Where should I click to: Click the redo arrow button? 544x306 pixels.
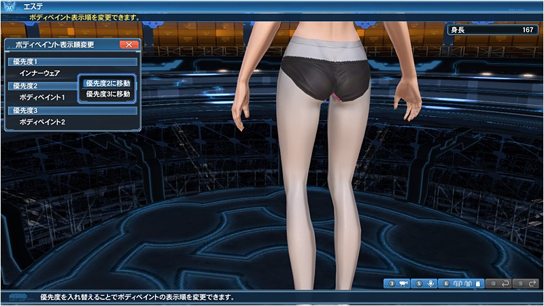point(526,284)
